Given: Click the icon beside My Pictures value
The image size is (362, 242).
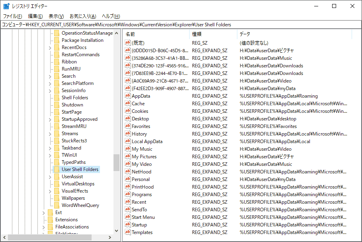Looking at the screenshot, I should [128, 157].
